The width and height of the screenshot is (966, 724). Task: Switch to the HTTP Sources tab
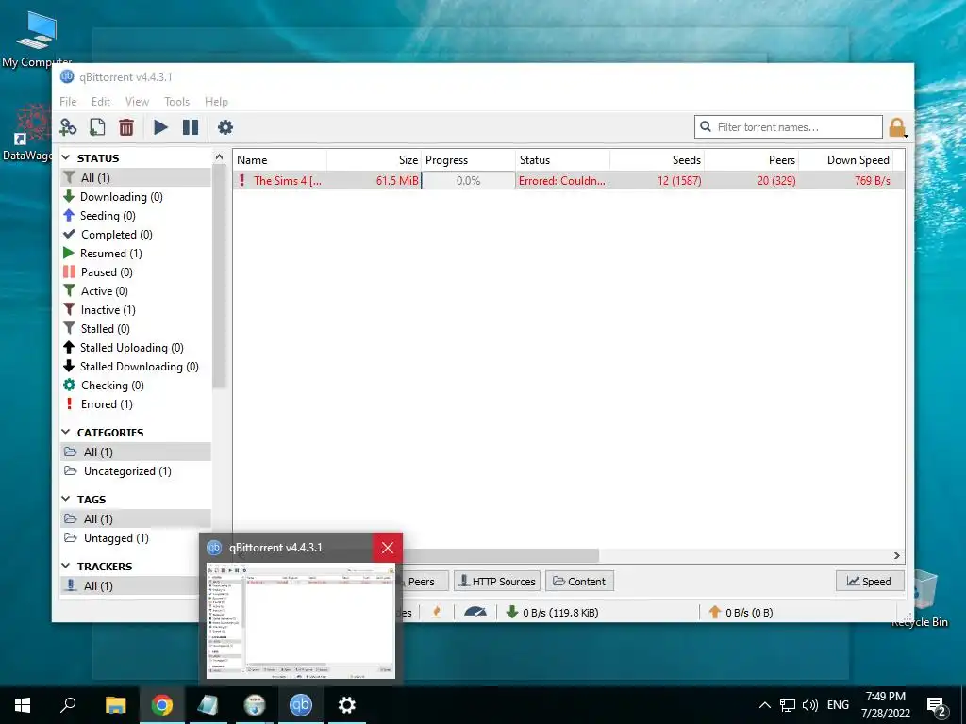[x=497, y=581]
